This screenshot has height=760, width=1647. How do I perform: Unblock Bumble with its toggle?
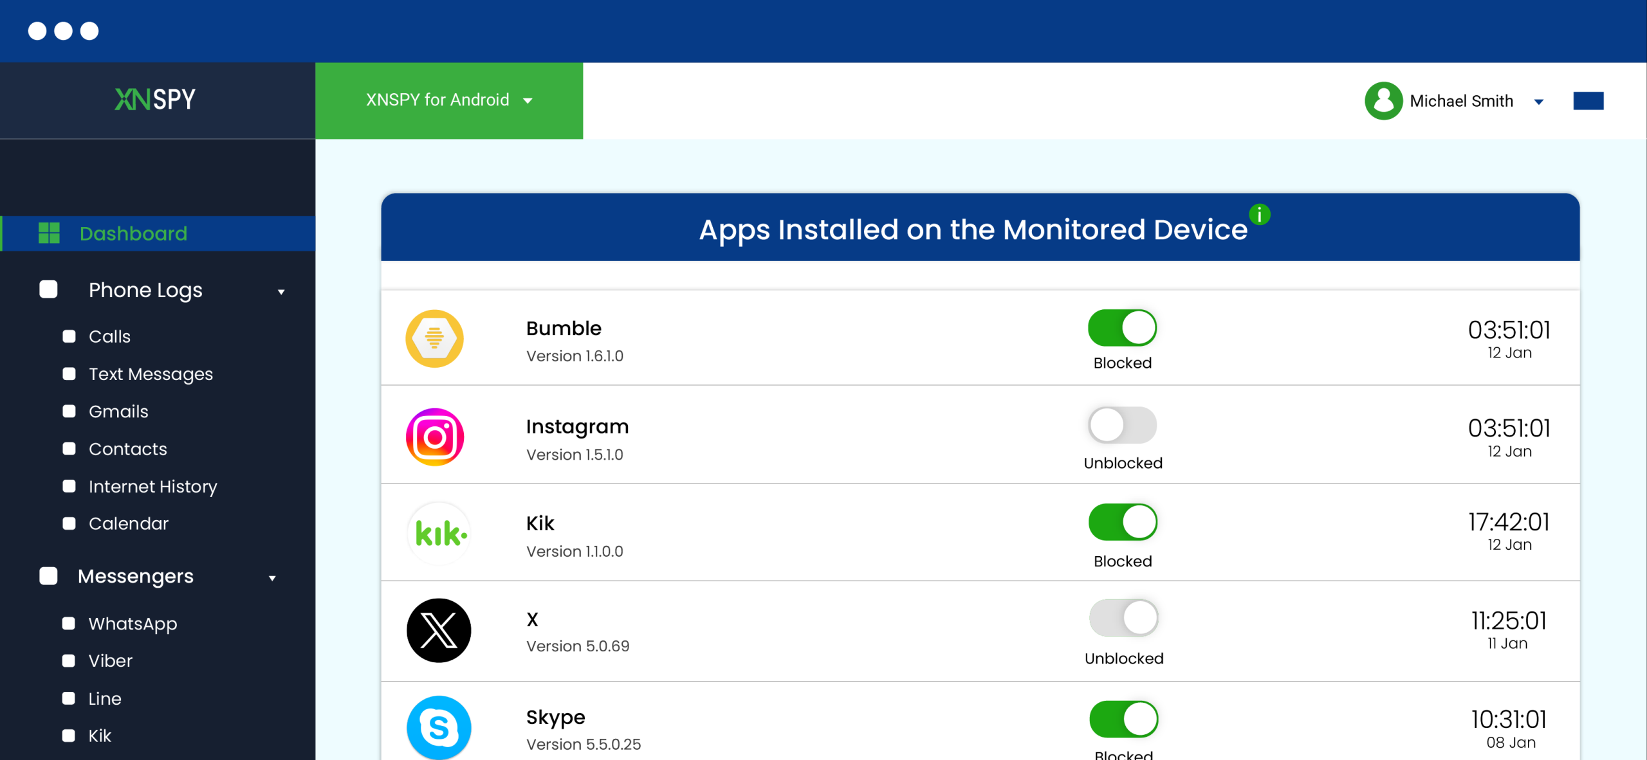(x=1122, y=328)
